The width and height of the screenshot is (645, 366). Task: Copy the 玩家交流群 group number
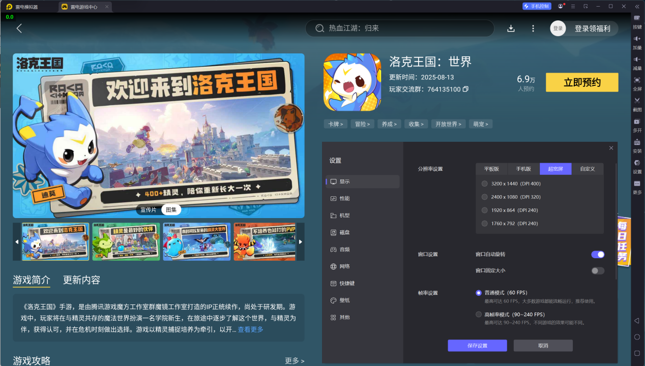[x=465, y=88]
